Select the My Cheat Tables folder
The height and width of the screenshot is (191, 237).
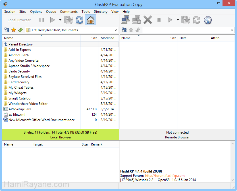click(x=61, y=88)
